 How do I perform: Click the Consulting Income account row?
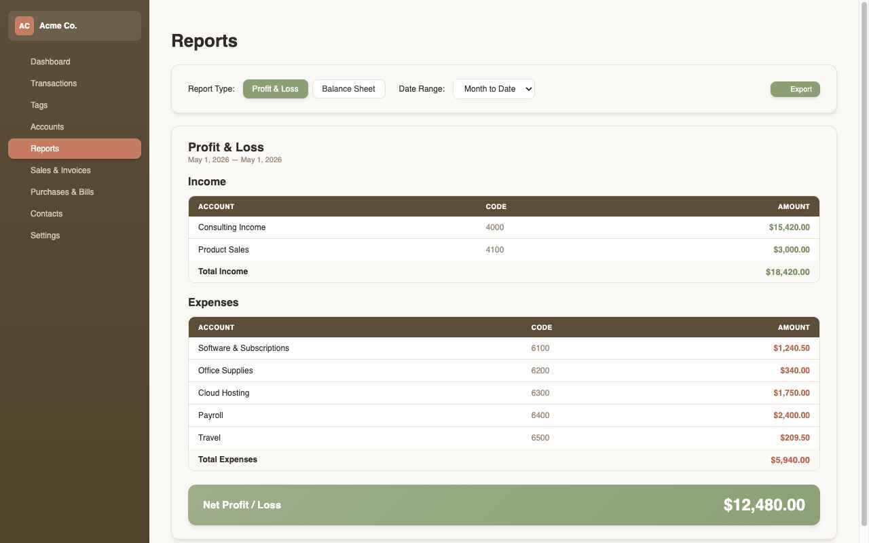504,227
